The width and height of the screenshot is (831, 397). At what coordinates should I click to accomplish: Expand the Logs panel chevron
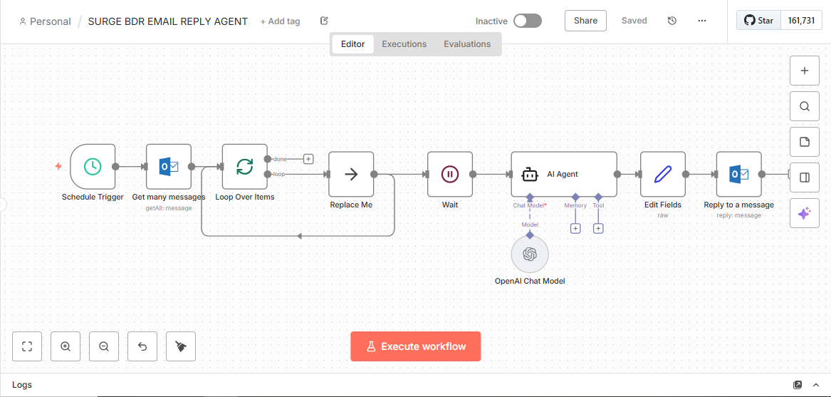click(816, 385)
